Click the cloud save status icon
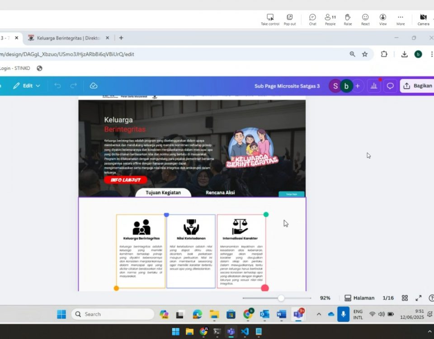Viewport: 434px width, 339px height. tap(94, 86)
